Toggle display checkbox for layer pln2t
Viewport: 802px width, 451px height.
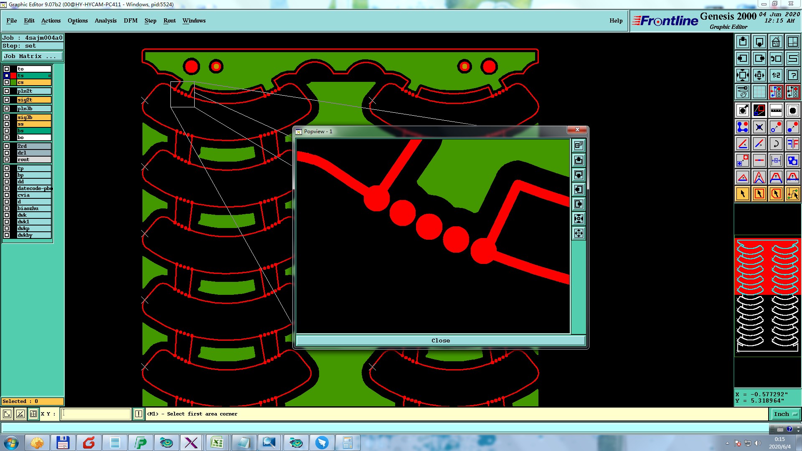coord(7,91)
